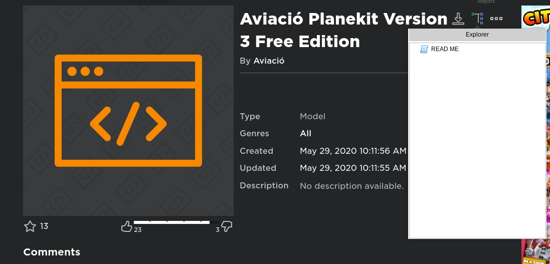Click the favorites count 13

click(44, 226)
